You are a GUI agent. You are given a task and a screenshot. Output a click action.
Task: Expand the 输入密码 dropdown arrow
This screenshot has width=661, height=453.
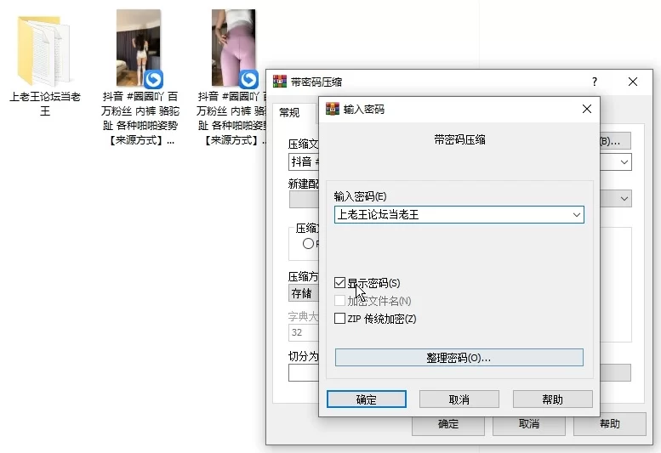tap(576, 216)
